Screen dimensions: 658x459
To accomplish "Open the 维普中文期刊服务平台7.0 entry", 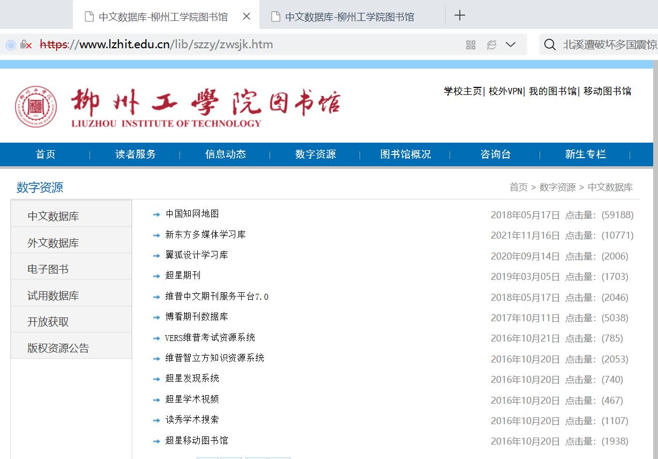I will (x=217, y=296).
